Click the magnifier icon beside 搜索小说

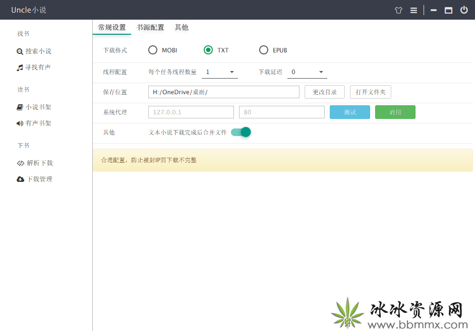pyautogui.click(x=20, y=51)
